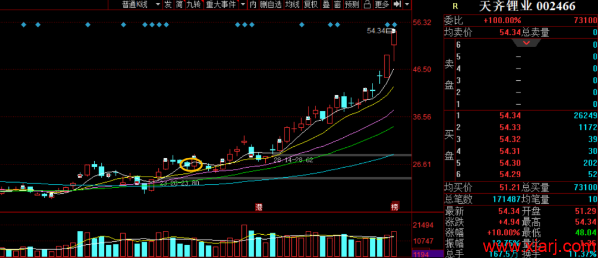Screen dimensions: 598x258
Task: Click the last blue diamond event marker
Action: 395,25
